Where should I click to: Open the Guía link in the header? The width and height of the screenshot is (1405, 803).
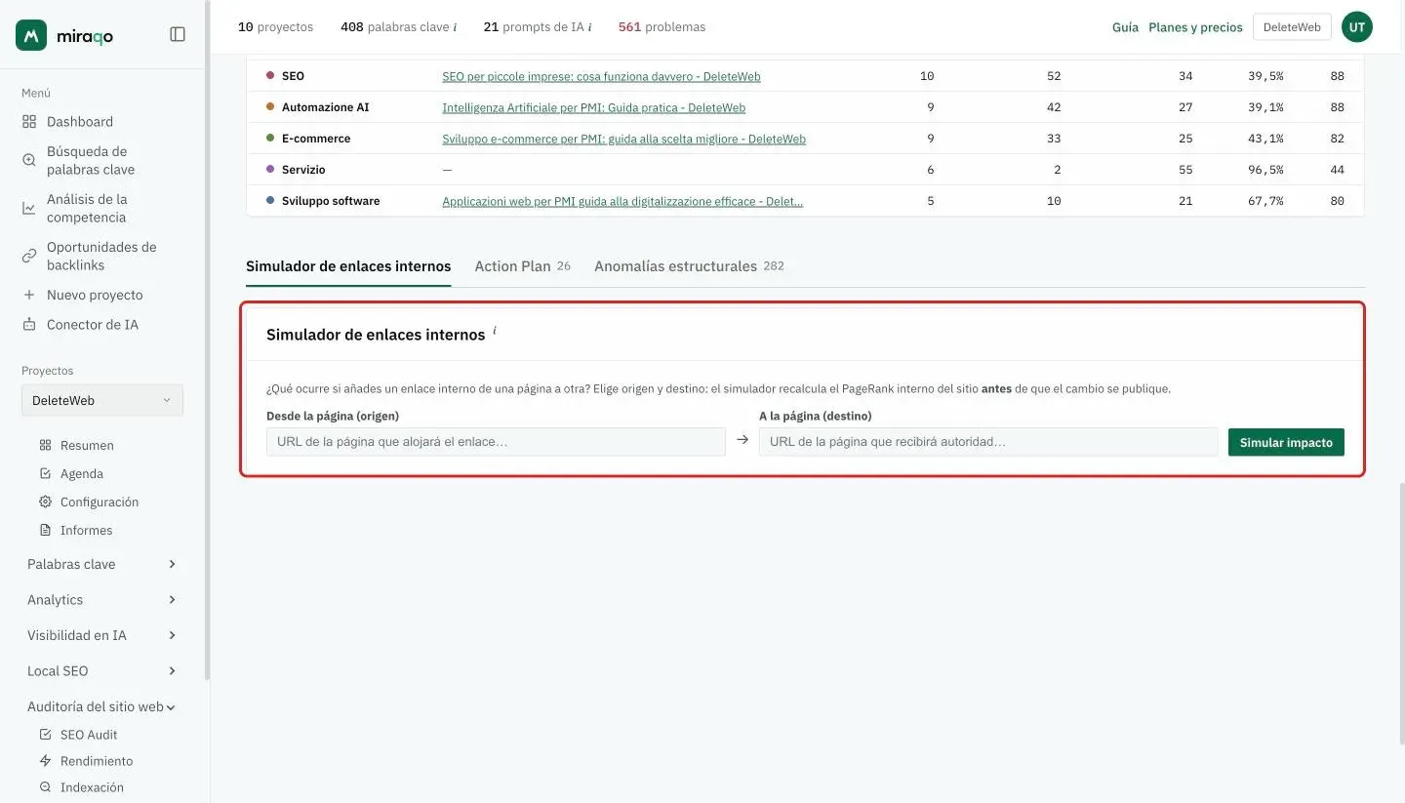pos(1125,27)
